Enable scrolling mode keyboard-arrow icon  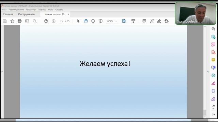pyautogui.click(x=133, y=21)
